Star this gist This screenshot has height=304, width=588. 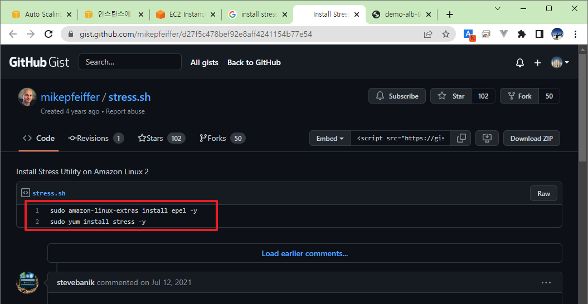451,96
